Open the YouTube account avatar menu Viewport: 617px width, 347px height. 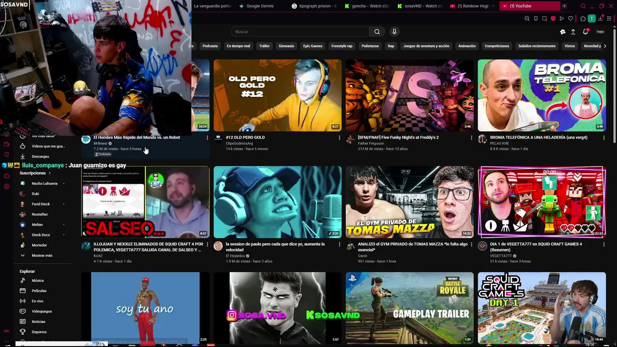click(600, 32)
